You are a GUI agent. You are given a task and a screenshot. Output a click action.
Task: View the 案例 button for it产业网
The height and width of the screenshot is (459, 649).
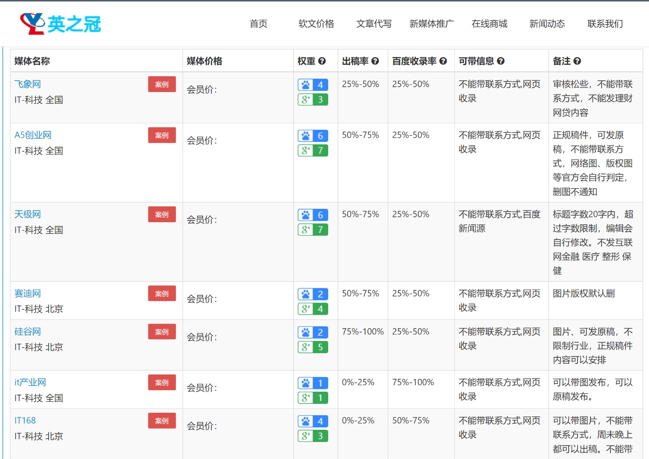pos(162,382)
